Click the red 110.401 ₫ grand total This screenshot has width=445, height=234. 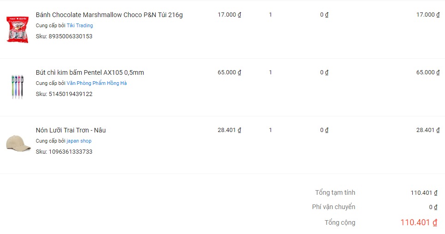tap(418, 222)
